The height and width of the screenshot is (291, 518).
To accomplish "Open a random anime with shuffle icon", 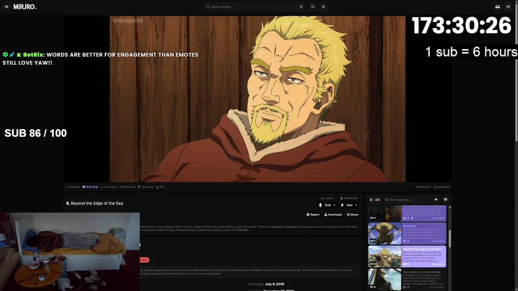I will (323, 7).
